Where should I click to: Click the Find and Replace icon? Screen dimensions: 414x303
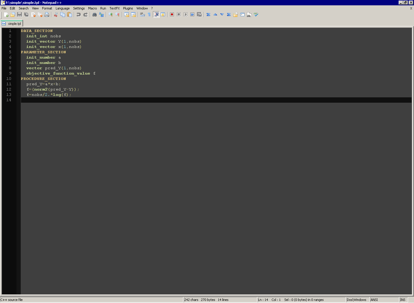click(x=101, y=14)
